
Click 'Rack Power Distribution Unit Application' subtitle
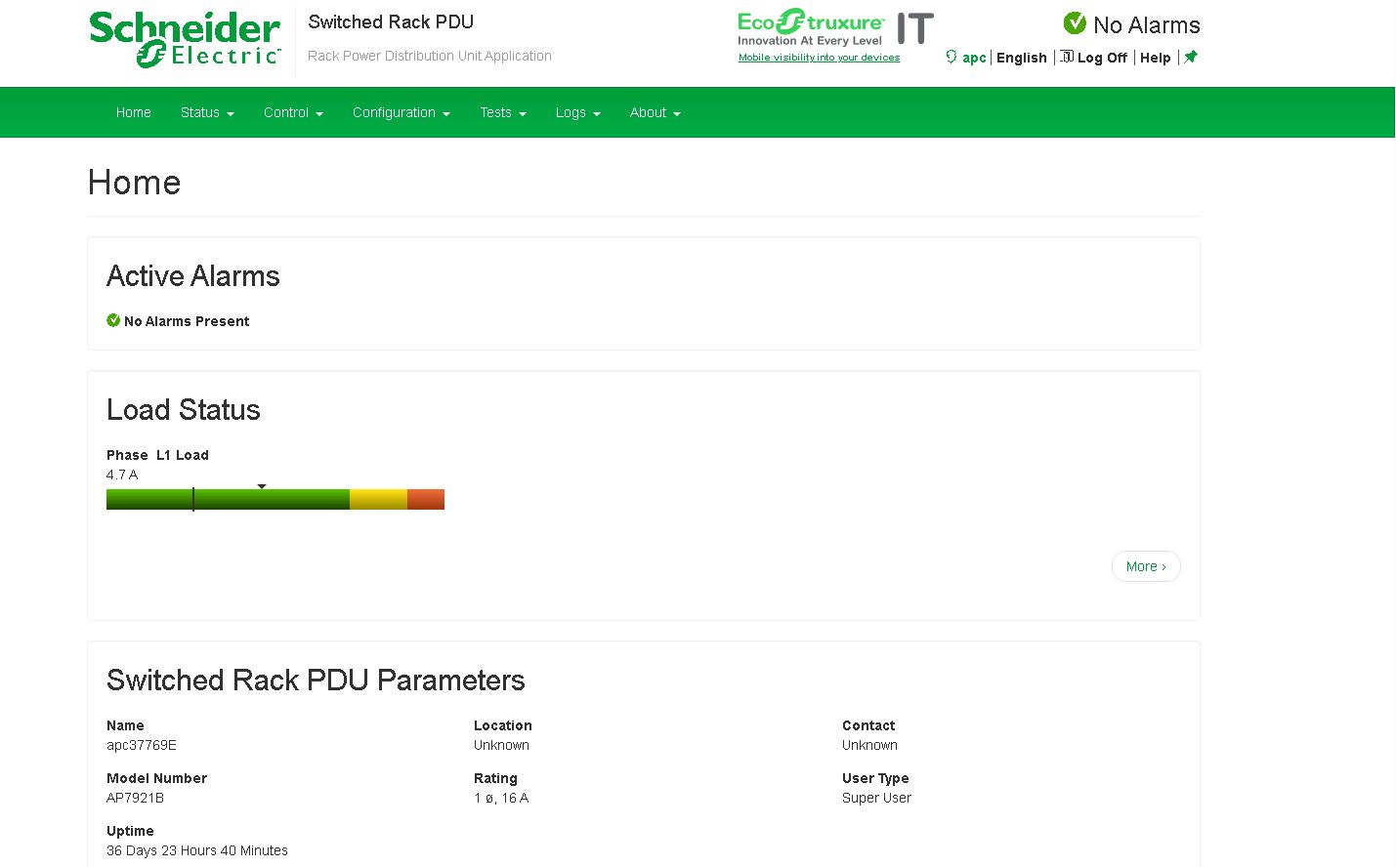pyautogui.click(x=430, y=56)
